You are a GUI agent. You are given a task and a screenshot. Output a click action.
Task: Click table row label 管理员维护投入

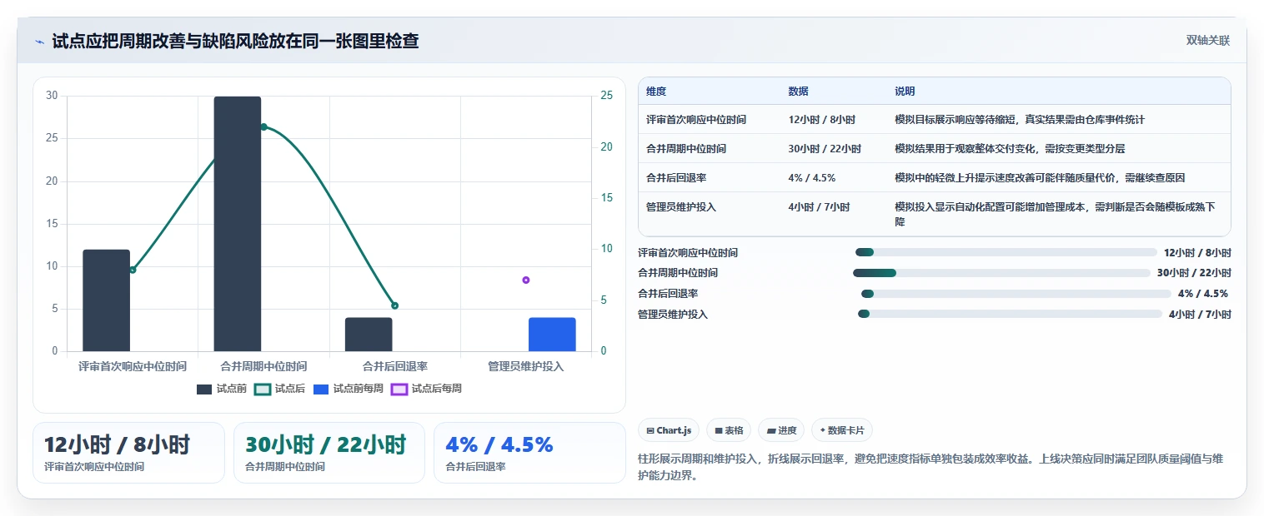tap(681, 207)
